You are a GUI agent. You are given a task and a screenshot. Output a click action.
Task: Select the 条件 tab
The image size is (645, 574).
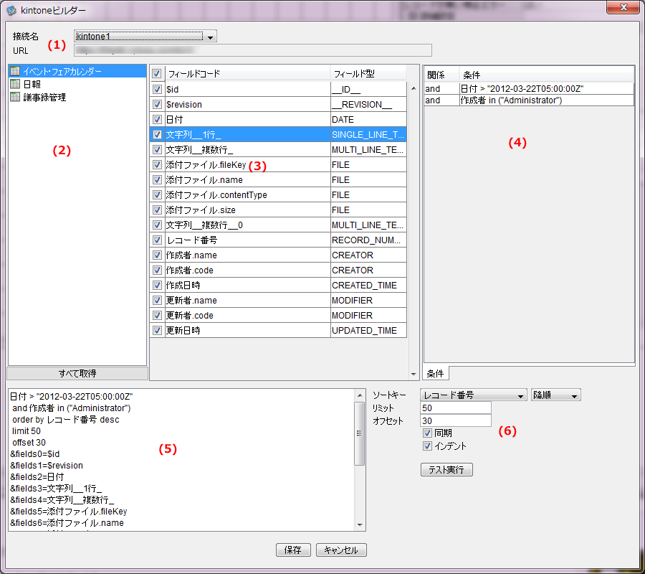pos(436,373)
